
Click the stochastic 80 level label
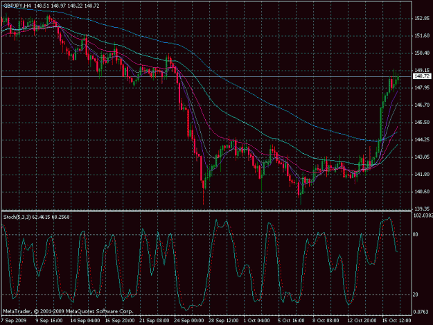[x=415, y=235]
